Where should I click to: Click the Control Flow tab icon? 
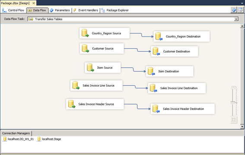tap(4, 10)
